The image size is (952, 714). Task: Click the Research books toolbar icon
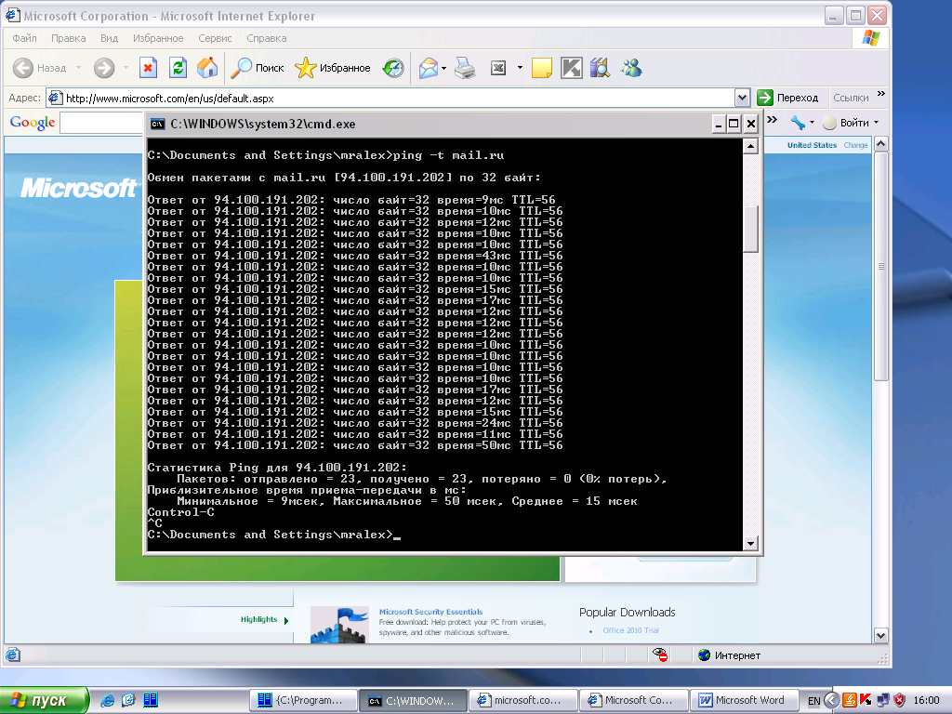click(x=600, y=68)
